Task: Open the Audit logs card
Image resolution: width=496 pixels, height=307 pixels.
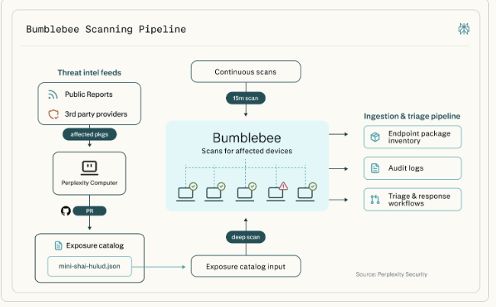Action: (413, 168)
